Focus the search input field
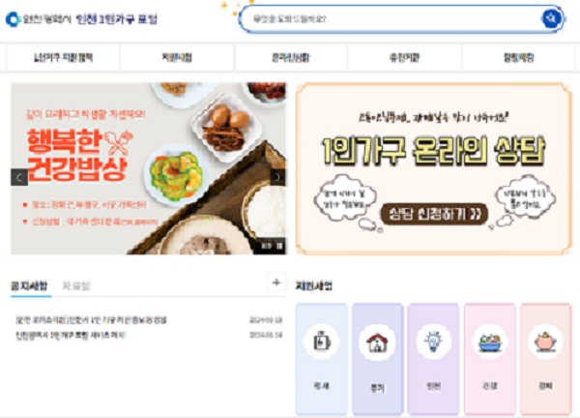Screen dimensions: 580x418 392,18
